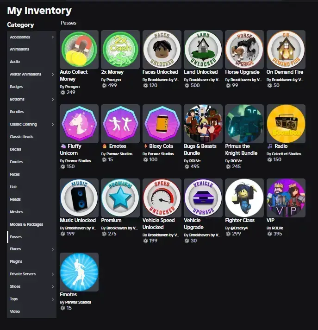The height and width of the screenshot is (330, 318).
Task: Click the Vehicle Speed Unlocked gauge icon
Action: (162, 198)
